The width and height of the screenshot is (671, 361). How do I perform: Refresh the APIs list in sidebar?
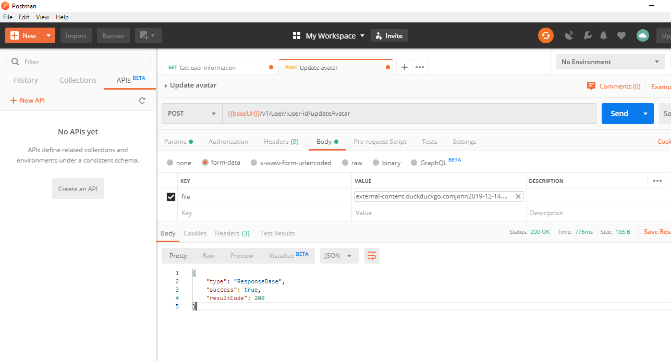(x=142, y=101)
